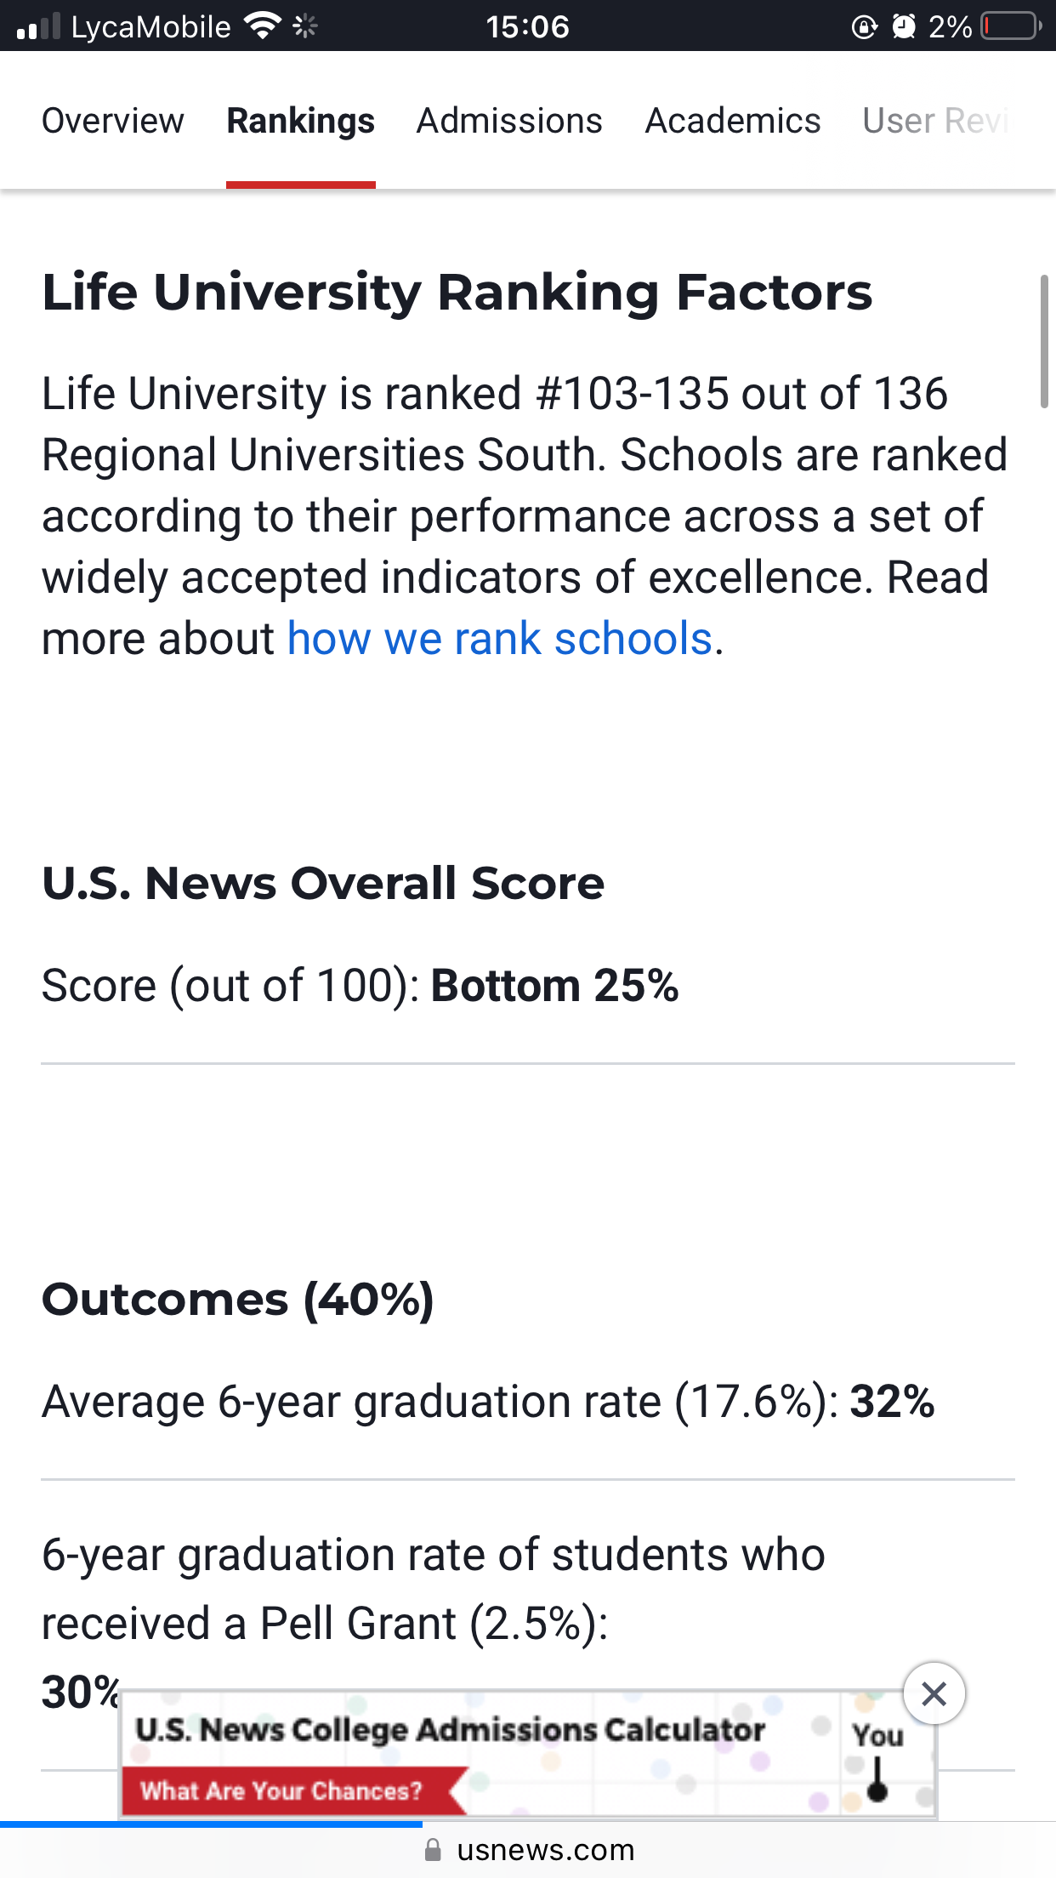Tap the alarm clock status icon
Viewport: 1056px width, 1878px height.
(903, 27)
